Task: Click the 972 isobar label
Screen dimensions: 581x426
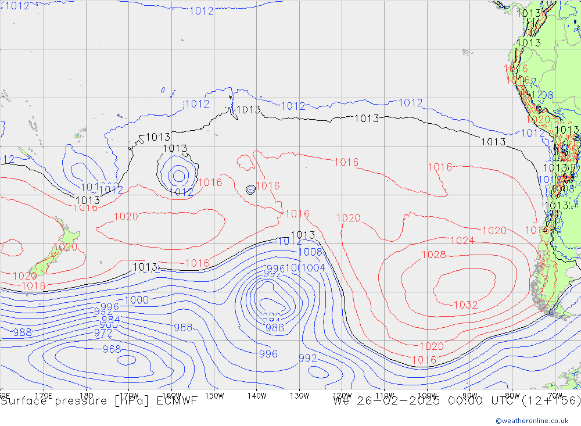Action: (103, 332)
